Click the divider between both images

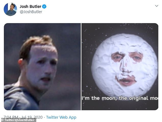click(x=81, y=66)
